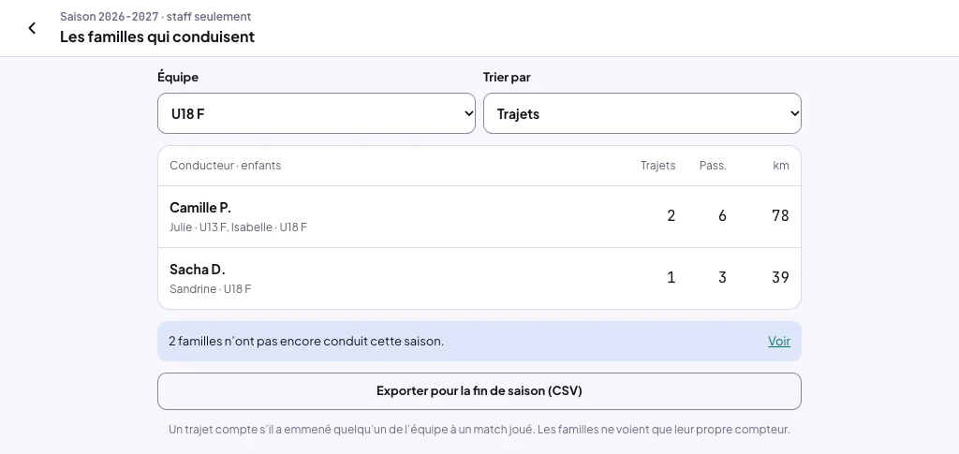Click the km column header
The width and height of the screenshot is (959, 454).
click(781, 166)
